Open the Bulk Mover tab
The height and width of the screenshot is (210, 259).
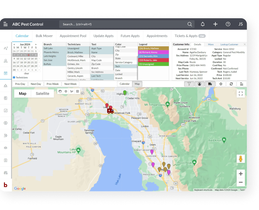coord(44,36)
